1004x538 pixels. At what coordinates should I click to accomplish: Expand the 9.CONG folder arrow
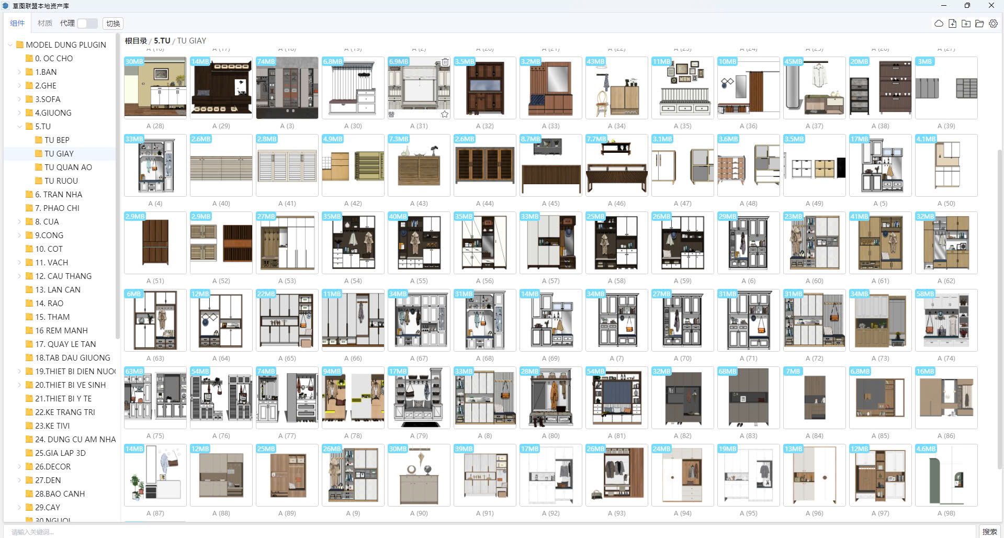(x=19, y=236)
